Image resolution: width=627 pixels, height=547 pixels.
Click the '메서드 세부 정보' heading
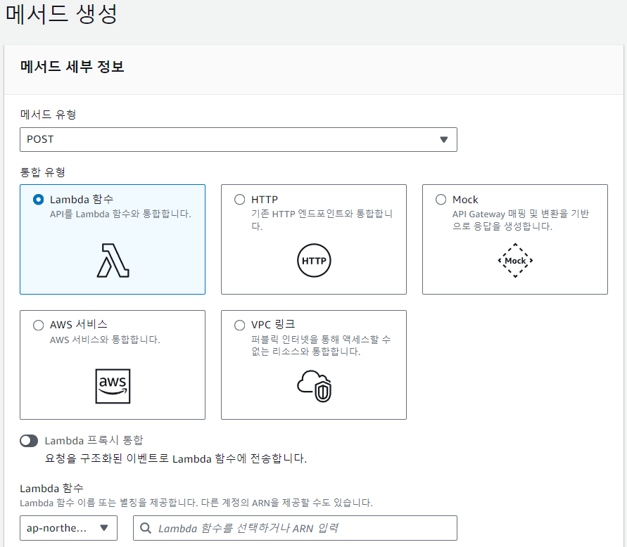tap(72, 66)
